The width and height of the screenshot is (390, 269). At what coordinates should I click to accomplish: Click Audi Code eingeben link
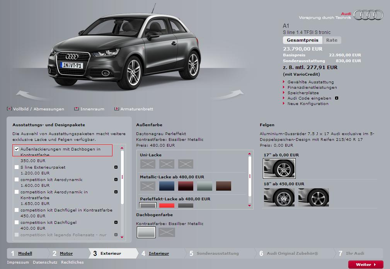click(309, 98)
